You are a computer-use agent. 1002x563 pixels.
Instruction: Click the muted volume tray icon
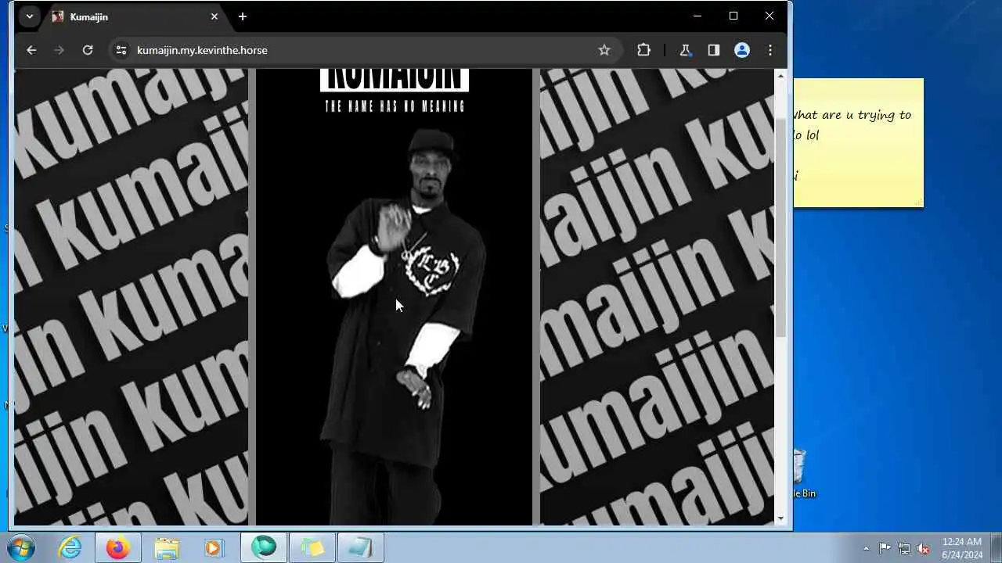[924, 548]
